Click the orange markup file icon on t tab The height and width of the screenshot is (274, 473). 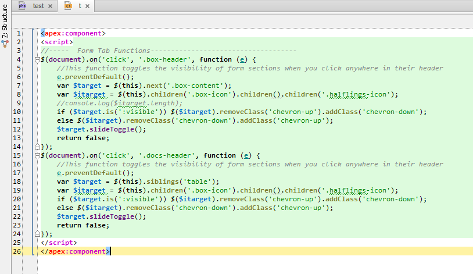coord(68,5)
